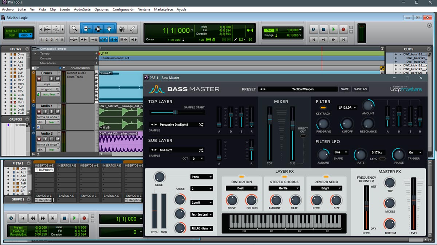This screenshot has height=245, width=437.
Task: Open the Gentle stereo chorus dropdown
Action: pyautogui.click(x=284, y=188)
